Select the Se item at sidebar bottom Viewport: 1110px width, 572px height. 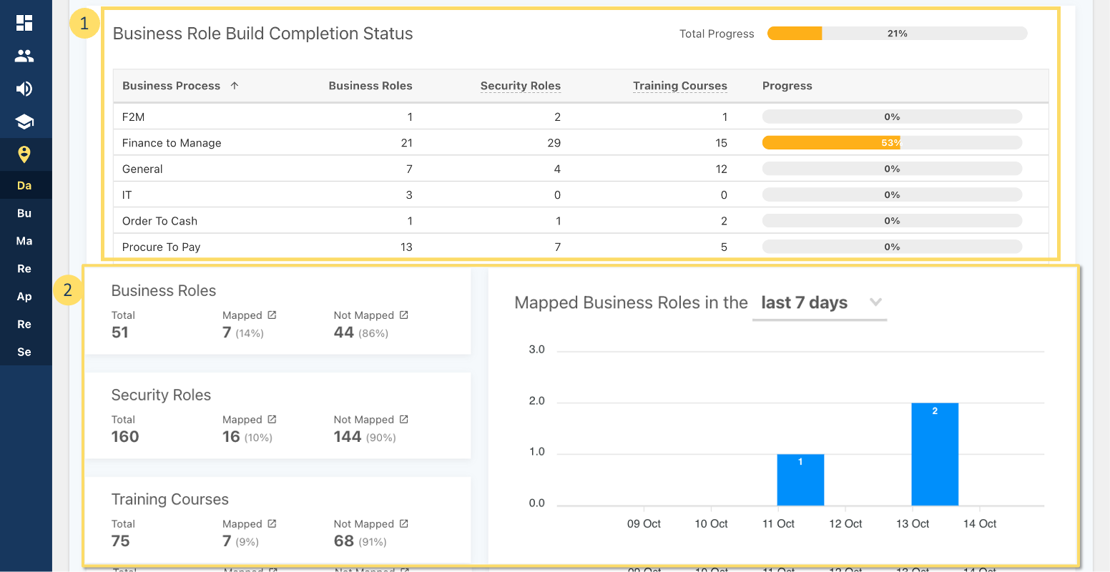[24, 352]
